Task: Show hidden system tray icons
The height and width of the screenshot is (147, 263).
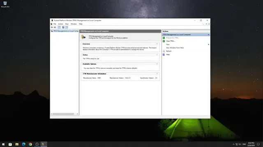Action: (233, 144)
